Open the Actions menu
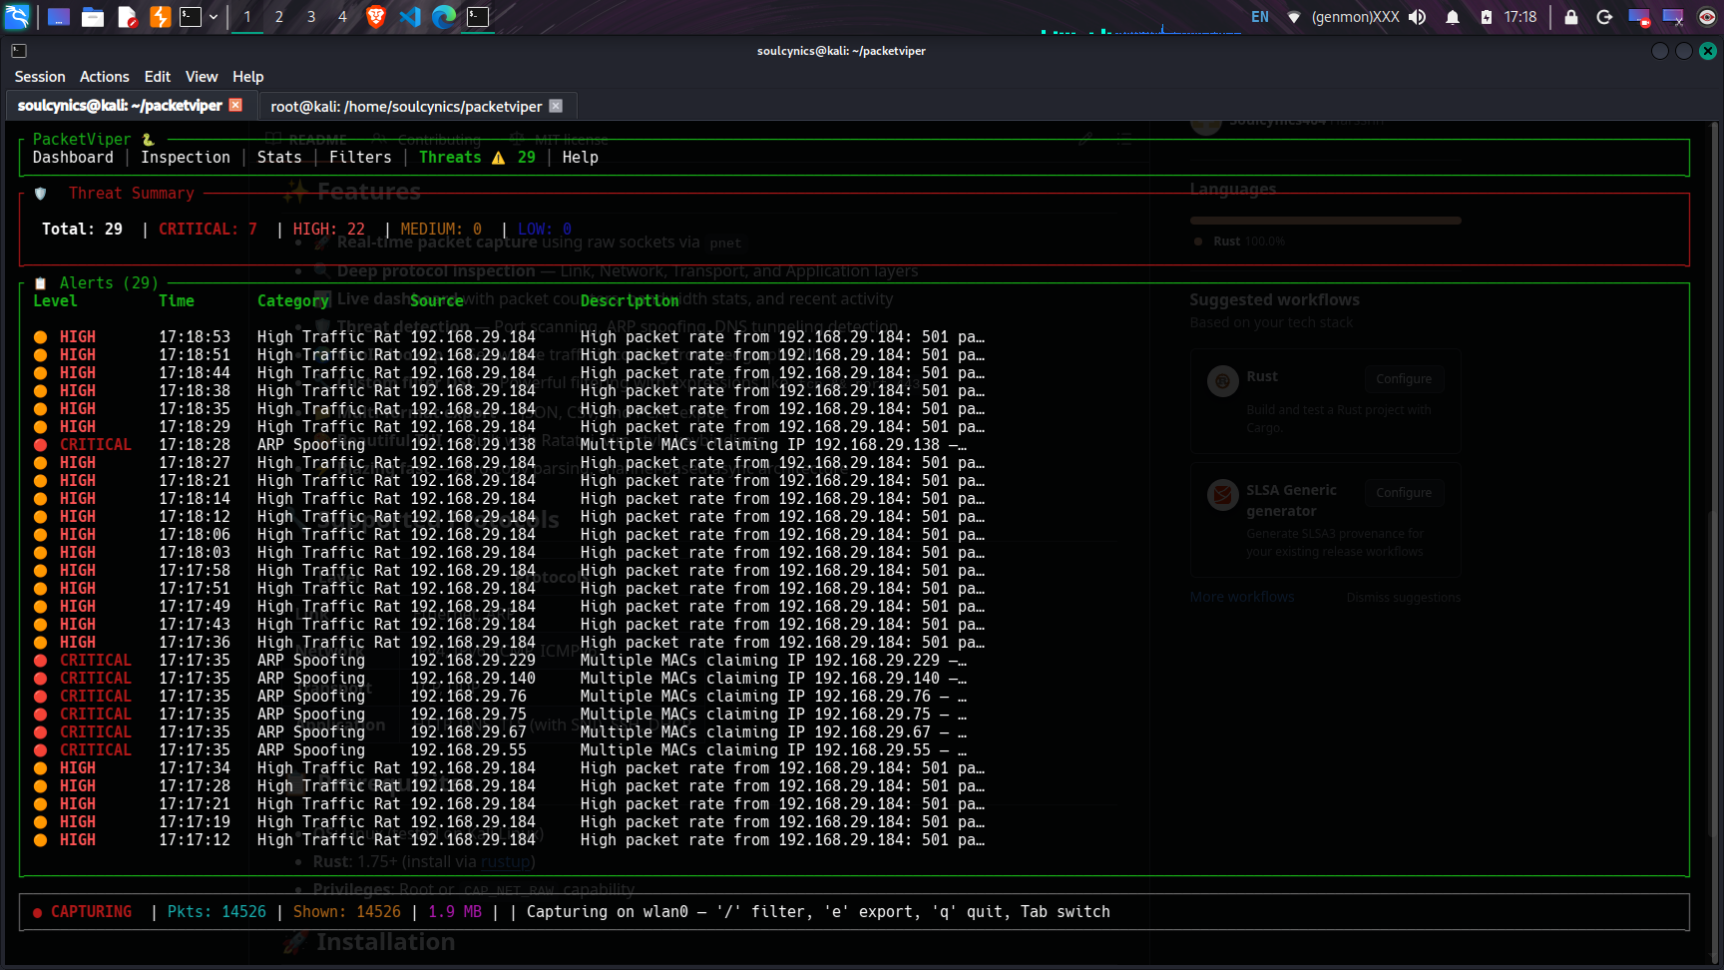The height and width of the screenshot is (970, 1724). pos(105,77)
